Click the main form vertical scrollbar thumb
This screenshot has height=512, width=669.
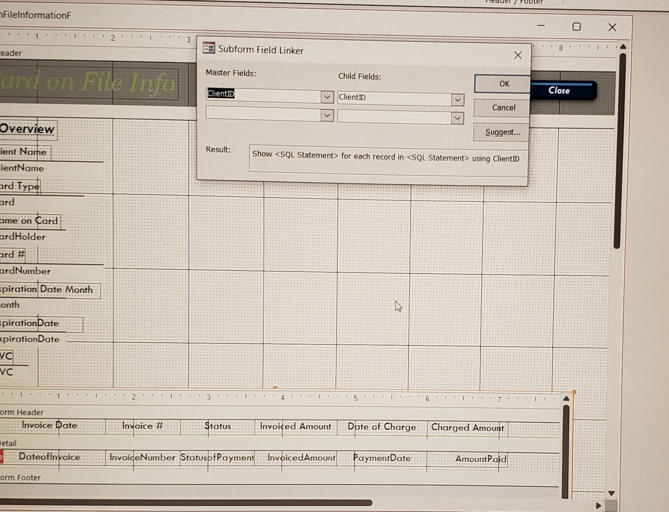click(x=620, y=151)
